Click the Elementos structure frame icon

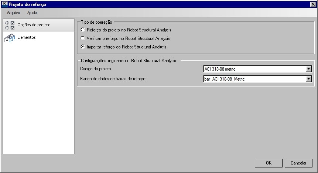pos(10,38)
